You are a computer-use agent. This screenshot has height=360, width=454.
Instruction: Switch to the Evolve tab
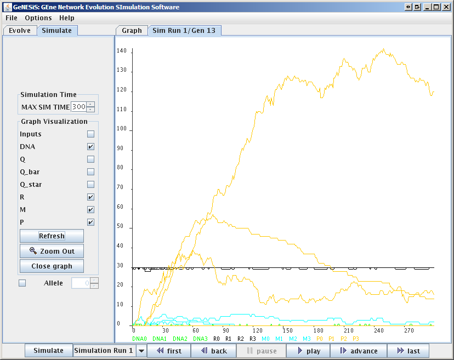point(20,31)
